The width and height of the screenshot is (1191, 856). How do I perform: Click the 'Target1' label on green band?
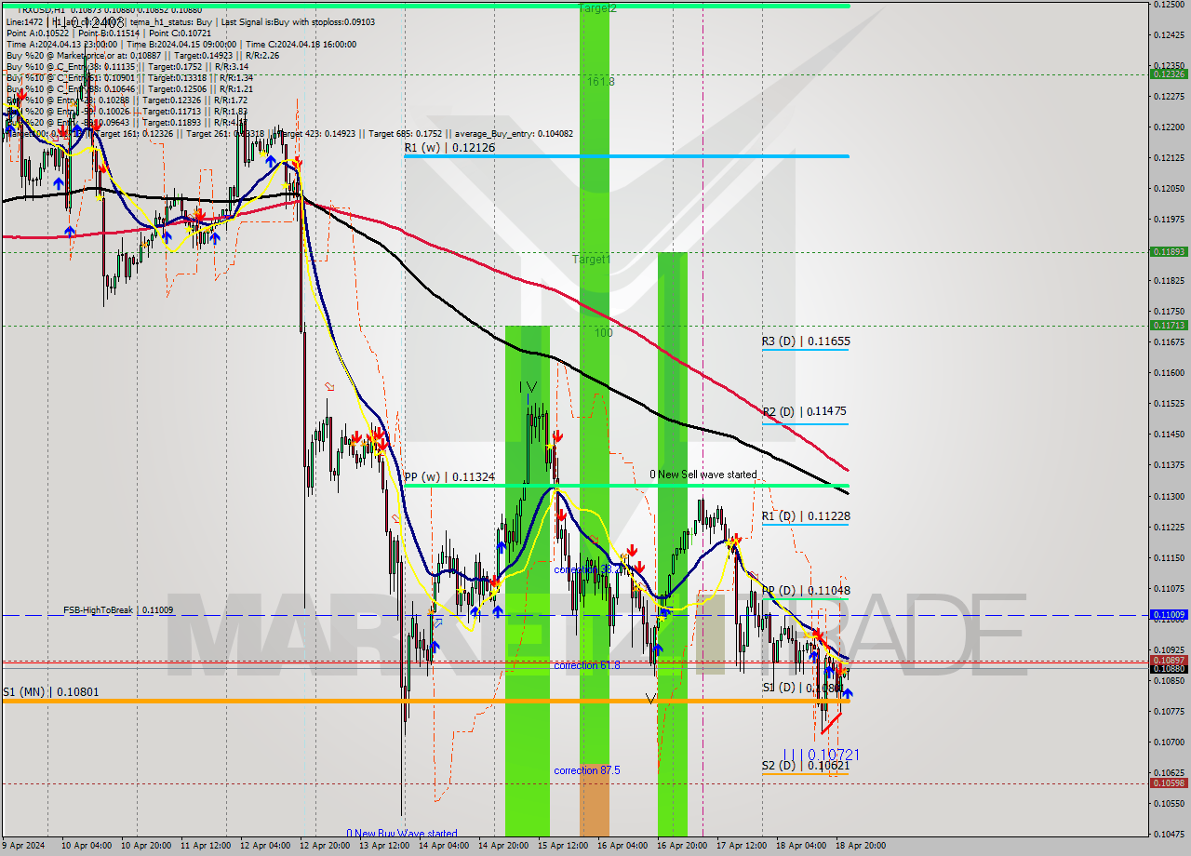(592, 259)
